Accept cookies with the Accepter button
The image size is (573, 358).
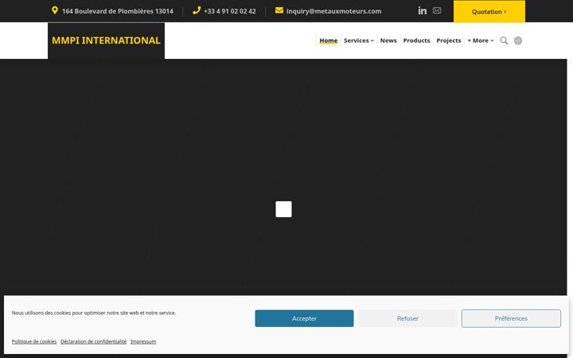(304, 318)
